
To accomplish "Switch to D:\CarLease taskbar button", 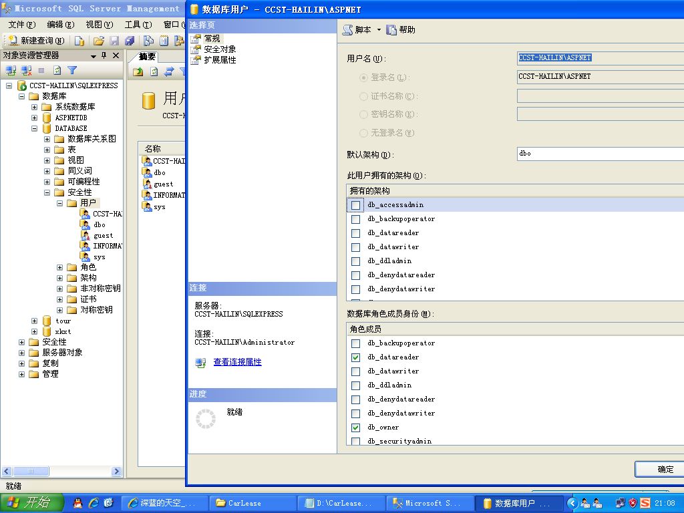I will [341, 504].
